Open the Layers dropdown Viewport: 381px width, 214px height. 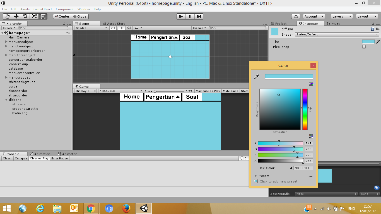[x=342, y=16]
